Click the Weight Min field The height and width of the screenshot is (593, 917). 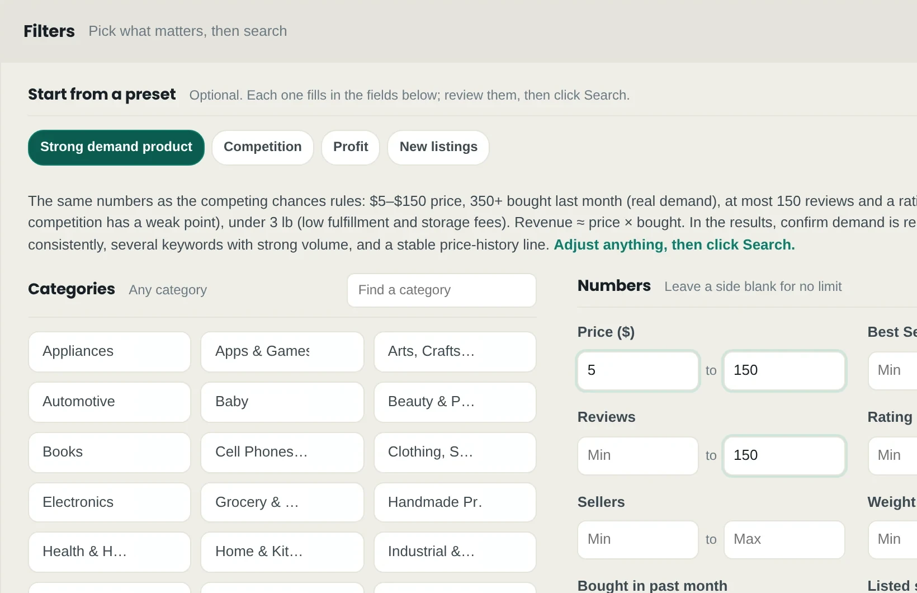click(893, 540)
